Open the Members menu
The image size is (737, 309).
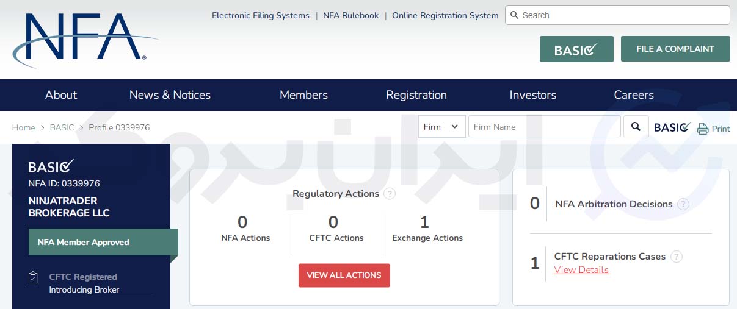coord(303,95)
